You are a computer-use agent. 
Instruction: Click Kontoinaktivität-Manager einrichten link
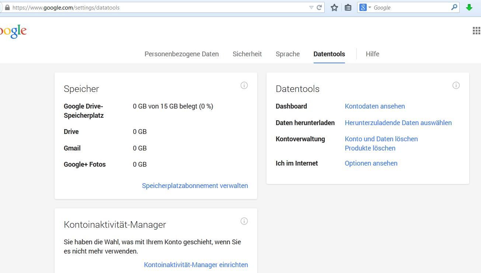(196, 265)
